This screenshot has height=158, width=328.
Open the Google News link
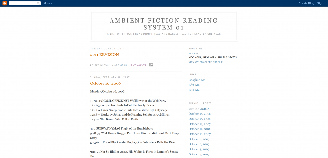pos(197,80)
